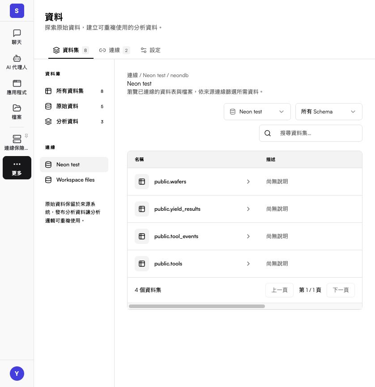Screen dimensions: 375x387
Task: Click the table's horizontal scrollbar
Action: [x=197, y=306]
